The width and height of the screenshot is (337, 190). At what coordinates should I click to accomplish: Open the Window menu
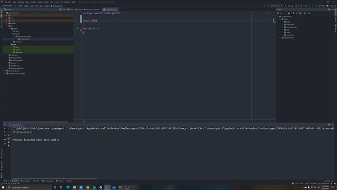click(67, 2)
